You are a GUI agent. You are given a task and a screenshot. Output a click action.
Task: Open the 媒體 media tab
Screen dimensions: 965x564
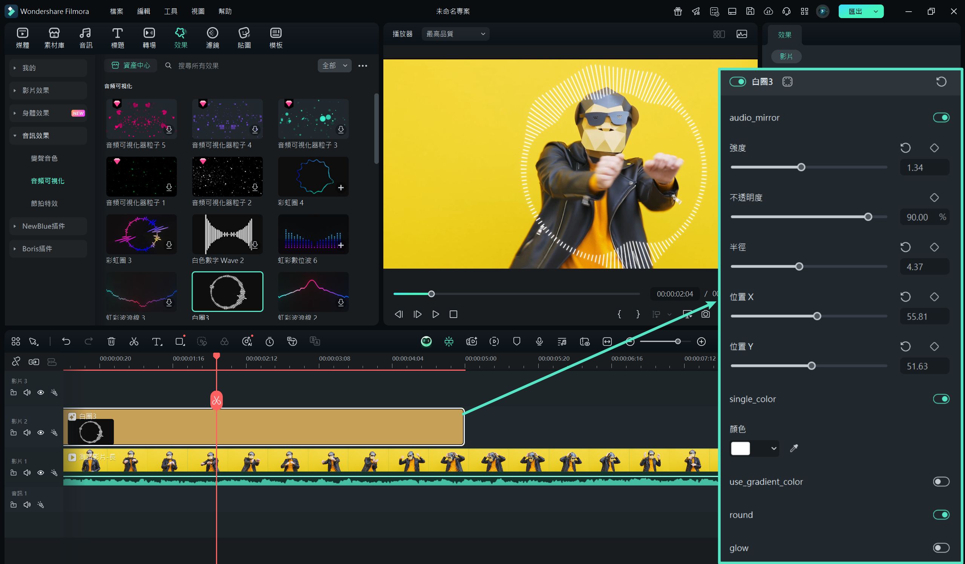pyautogui.click(x=23, y=38)
